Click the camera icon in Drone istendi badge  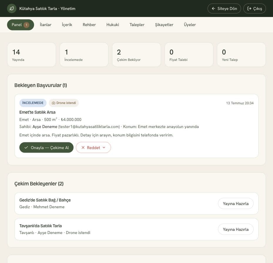pos(54,103)
